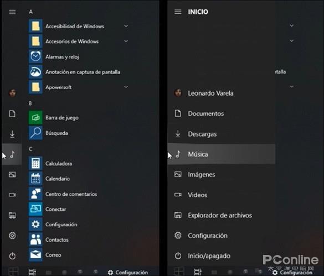Select Leonardo Varela account entry
Image resolution: width=324 pixels, height=276 pixels.
pyautogui.click(x=222, y=93)
